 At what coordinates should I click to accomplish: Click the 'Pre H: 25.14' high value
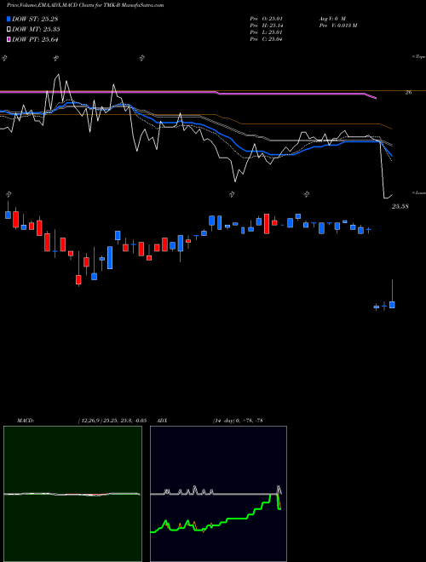266,26
